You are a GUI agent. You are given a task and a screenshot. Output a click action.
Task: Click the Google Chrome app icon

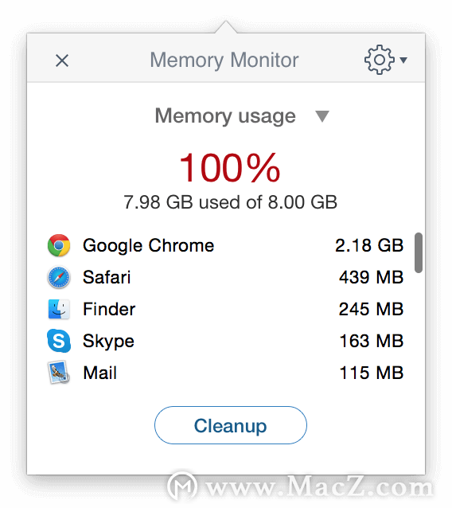click(59, 245)
